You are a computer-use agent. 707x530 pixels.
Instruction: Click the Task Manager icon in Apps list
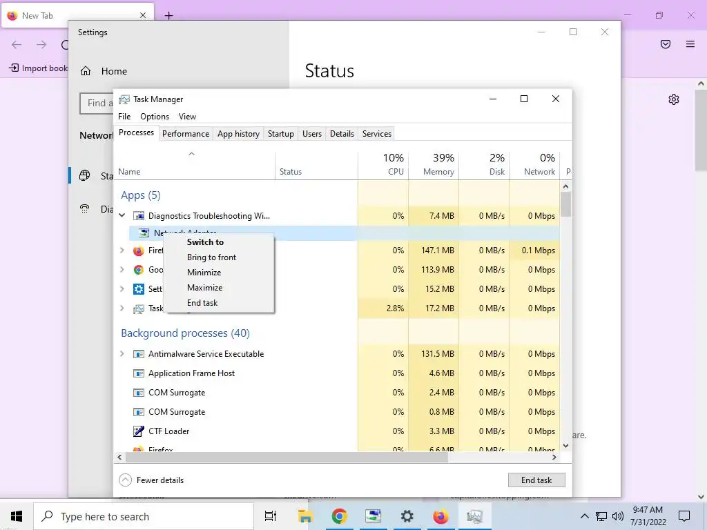[x=139, y=308]
